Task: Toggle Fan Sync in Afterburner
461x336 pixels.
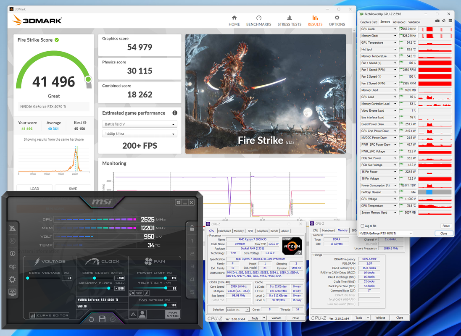Action: [x=173, y=314]
